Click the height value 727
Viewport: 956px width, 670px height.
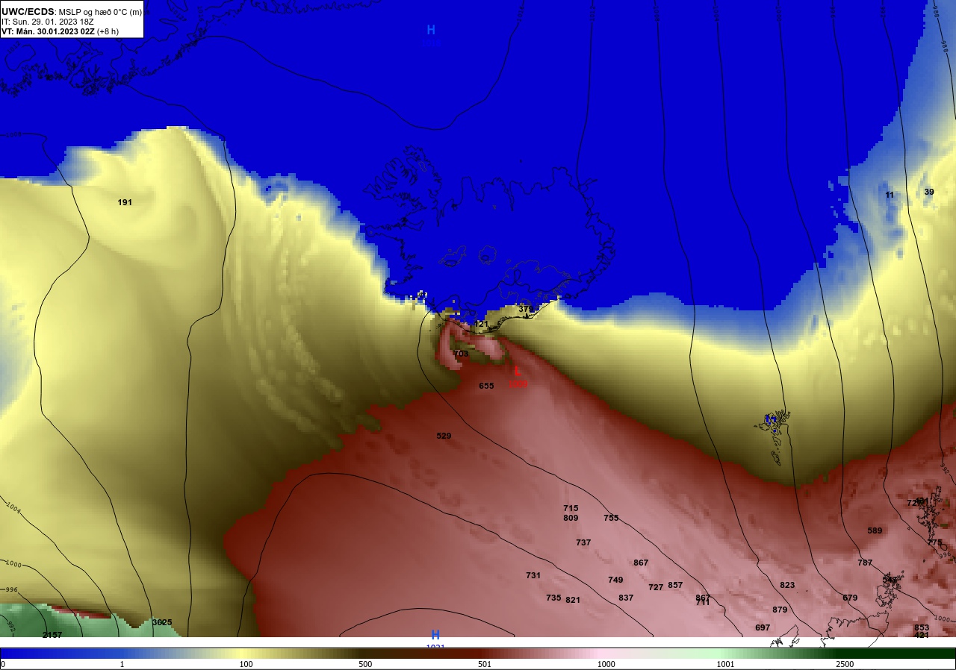point(656,587)
